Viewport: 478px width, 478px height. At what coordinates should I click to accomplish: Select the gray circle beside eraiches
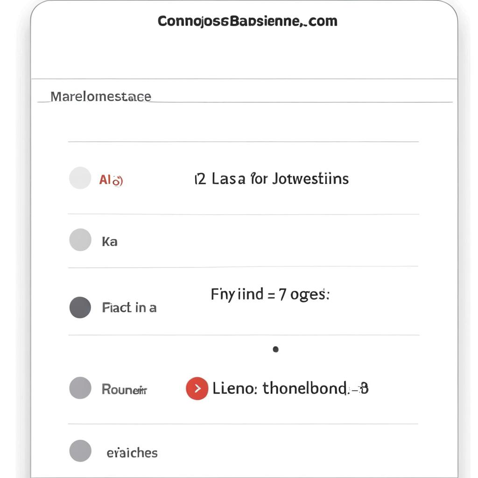(80, 451)
